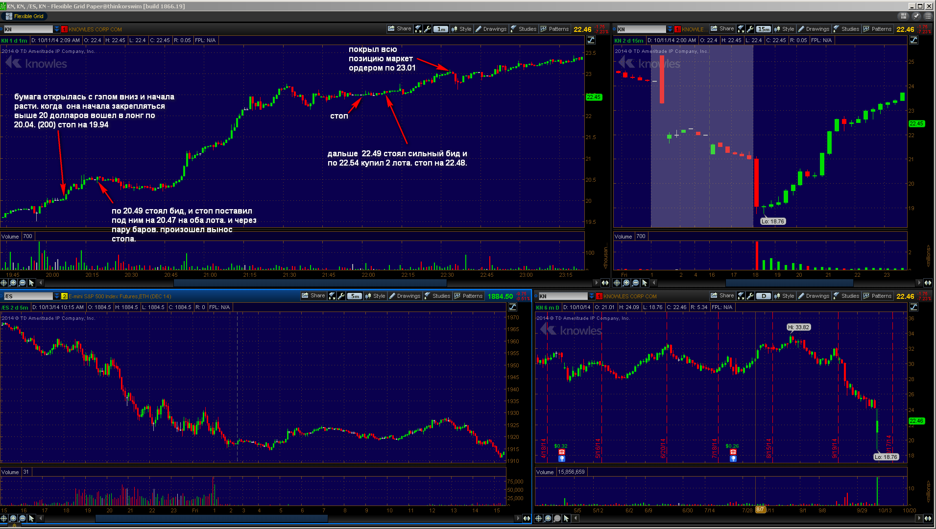Image resolution: width=936 pixels, height=529 pixels.
Task: Open Style menu in the KN 1m chart toolbar
Action: (461, 29)
